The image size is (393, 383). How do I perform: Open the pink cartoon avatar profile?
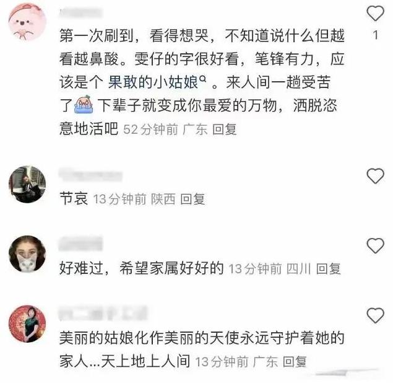point(27,22)
